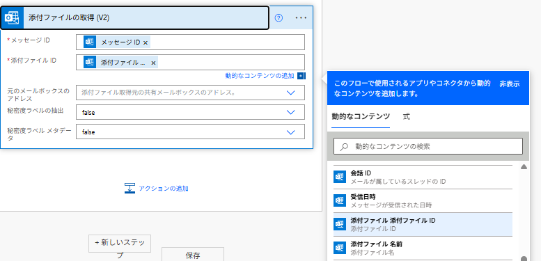Select 添付ファイル 添付ファイル ID item

click(423, 224)
